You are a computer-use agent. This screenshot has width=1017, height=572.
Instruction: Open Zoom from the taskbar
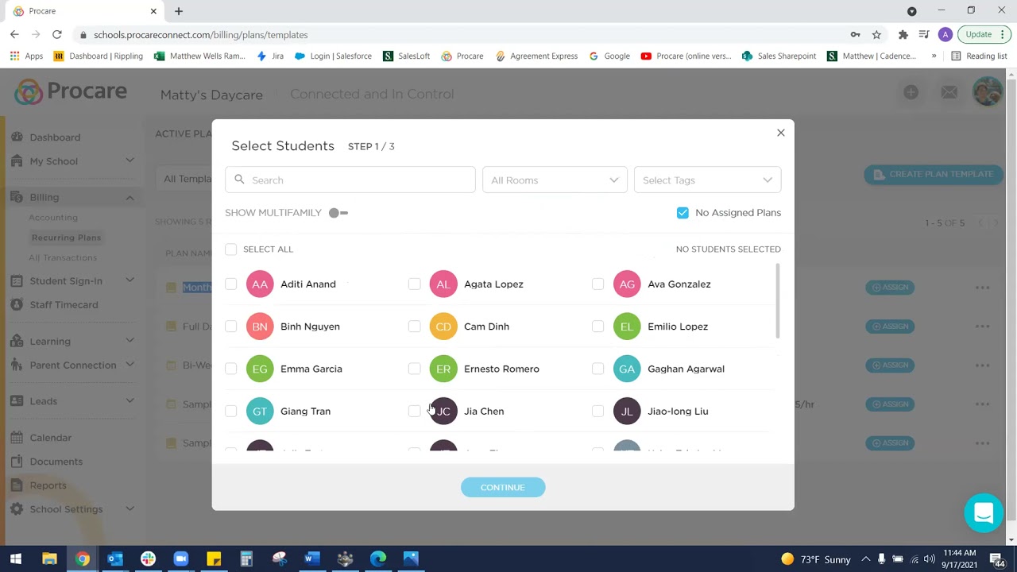coord(181,558)
